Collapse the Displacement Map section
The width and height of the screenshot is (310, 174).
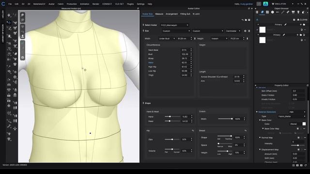pos(260,150)
